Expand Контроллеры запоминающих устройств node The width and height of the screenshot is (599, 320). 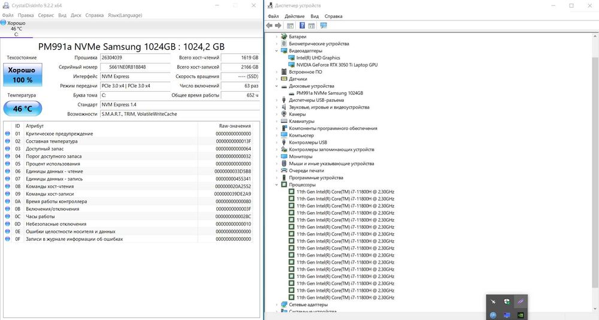pyautogui.click(x=277, y=149)
